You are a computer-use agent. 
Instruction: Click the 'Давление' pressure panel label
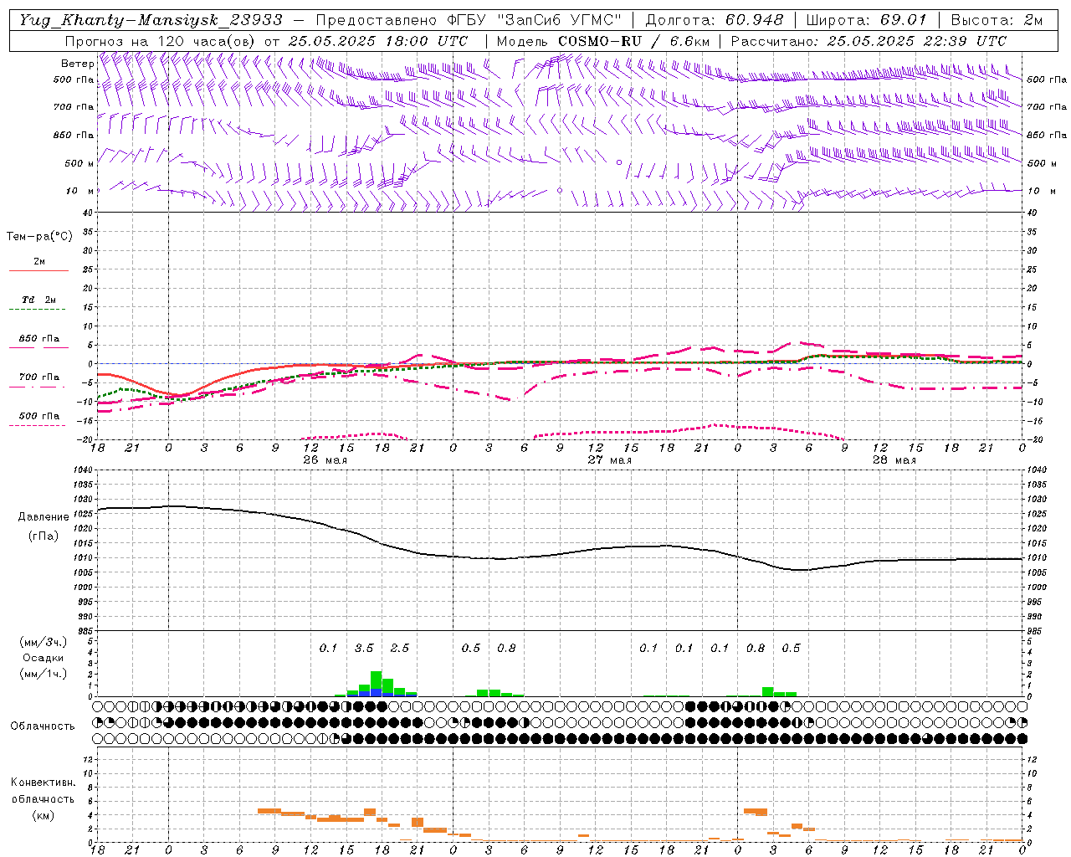click(x=43, y=517)
